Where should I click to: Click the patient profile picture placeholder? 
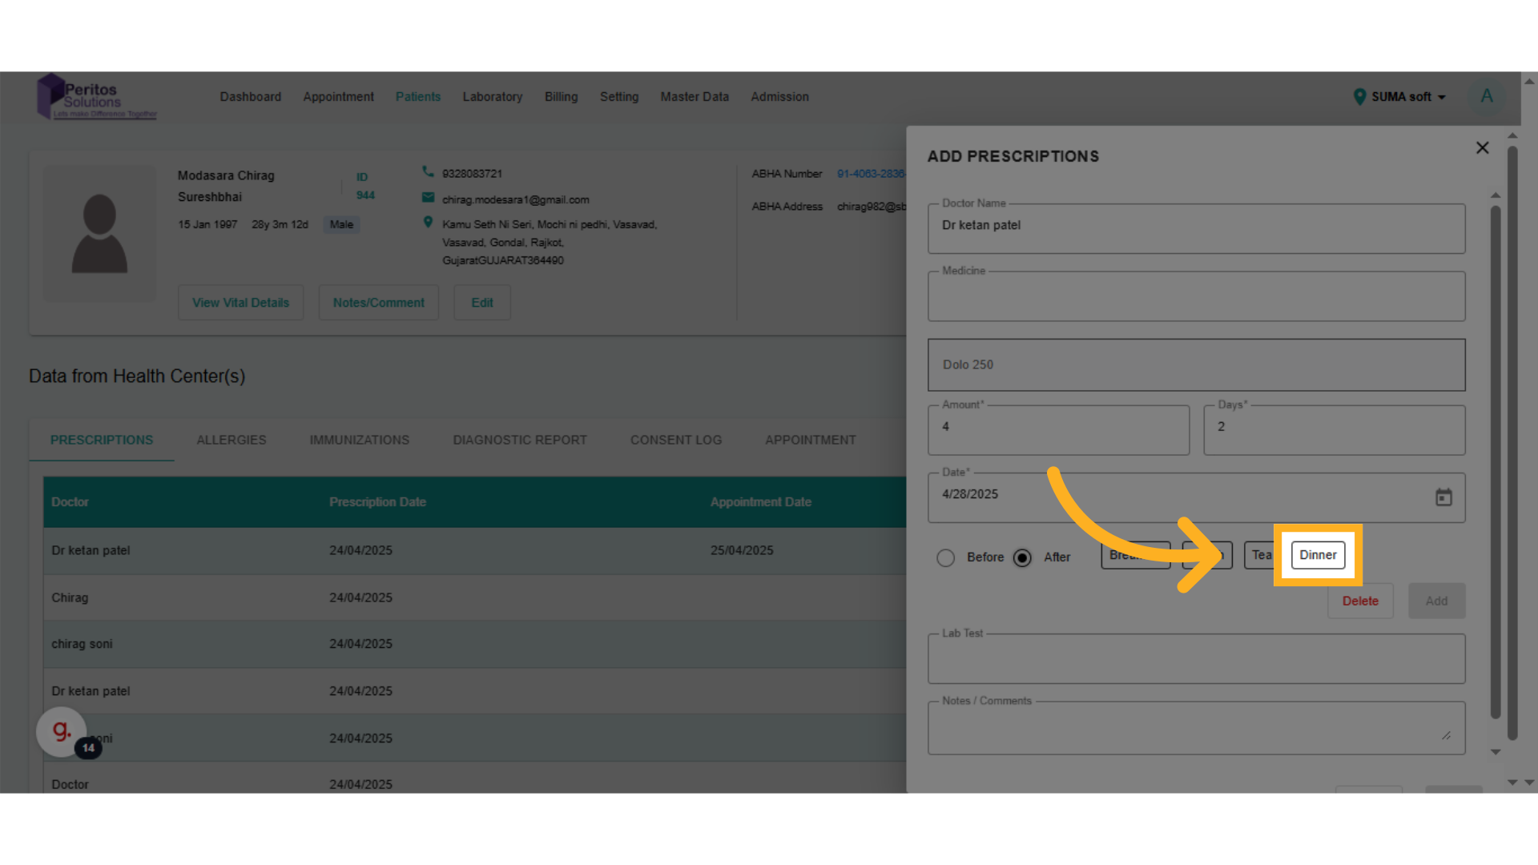click(99, 234)
